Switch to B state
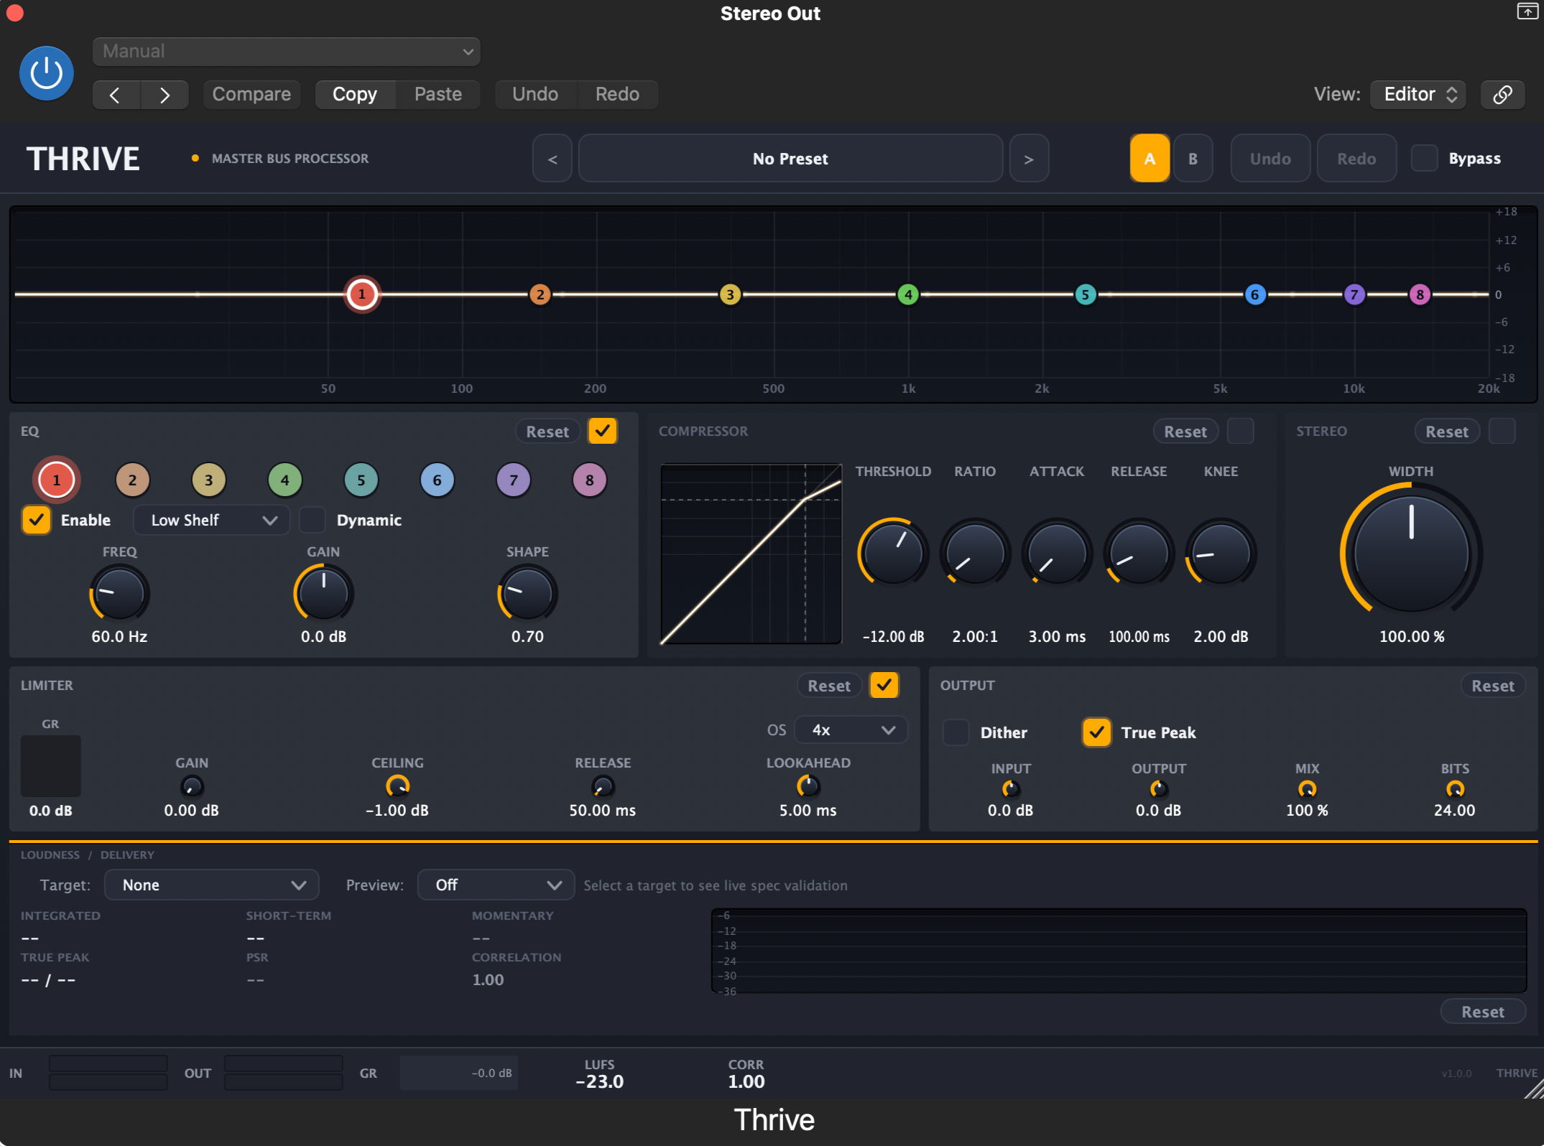The height and width of the screenshot is (1146, 1544). (x=1193, y=159)
